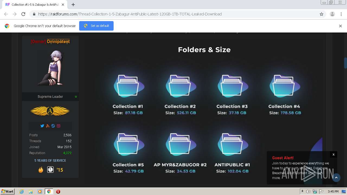Click the golden wings rank badge
347x195 pixels.
click(x=50, y=111)
